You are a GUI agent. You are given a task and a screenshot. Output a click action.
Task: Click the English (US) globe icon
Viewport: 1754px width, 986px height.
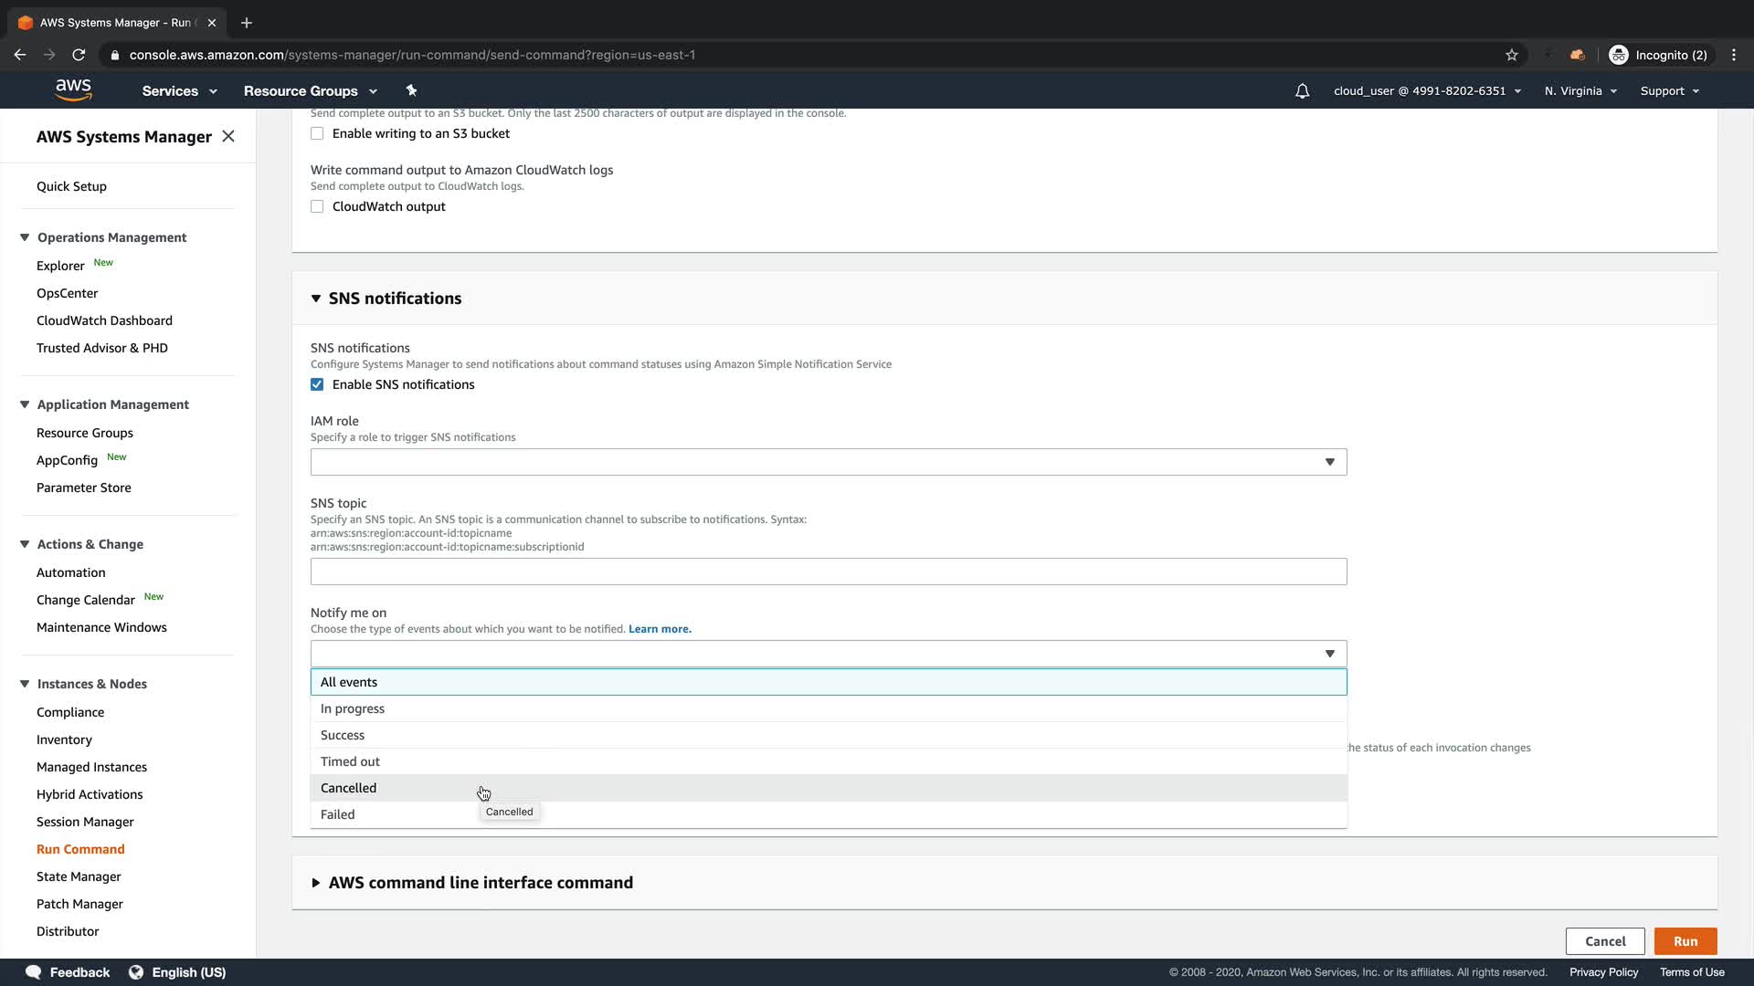[136, 972]
